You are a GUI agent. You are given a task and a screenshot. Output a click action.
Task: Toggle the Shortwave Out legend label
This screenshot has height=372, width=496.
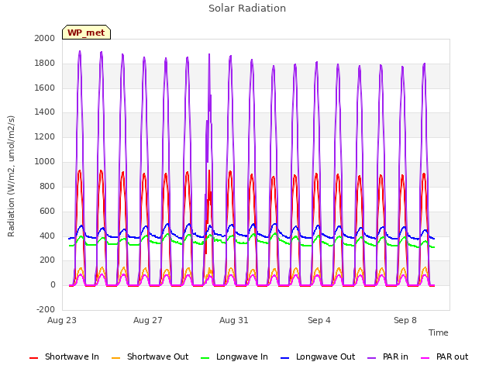pyautogui.click(x=157, y=356)
